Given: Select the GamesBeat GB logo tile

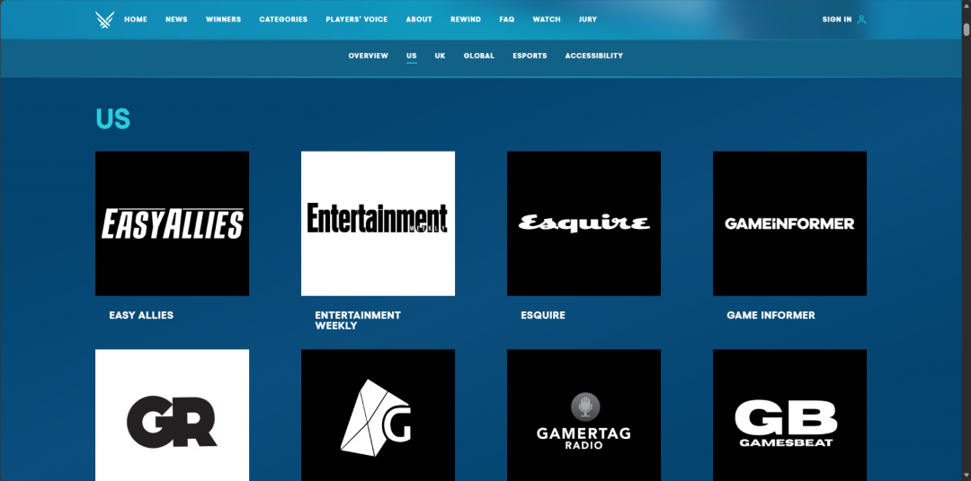Looking at the screenshot, I should coord(789,415).
